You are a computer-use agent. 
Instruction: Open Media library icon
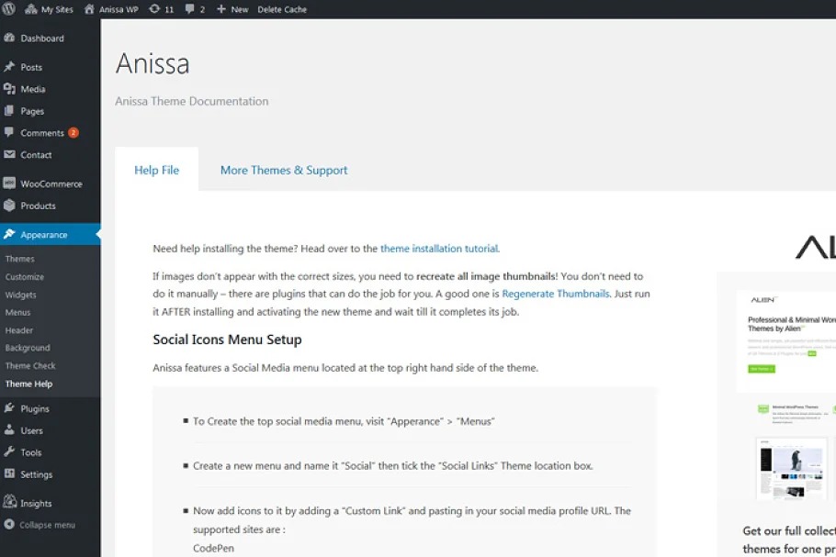9,89
